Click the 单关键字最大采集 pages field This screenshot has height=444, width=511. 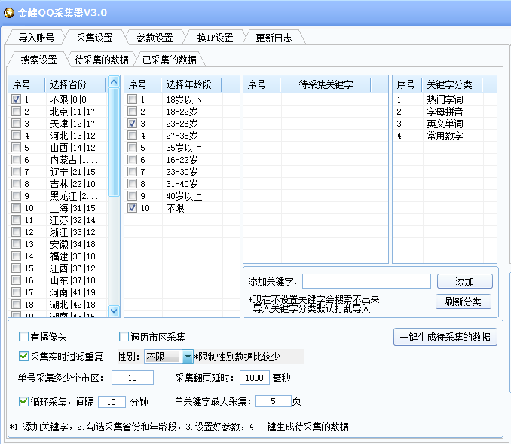pos(273,401)
